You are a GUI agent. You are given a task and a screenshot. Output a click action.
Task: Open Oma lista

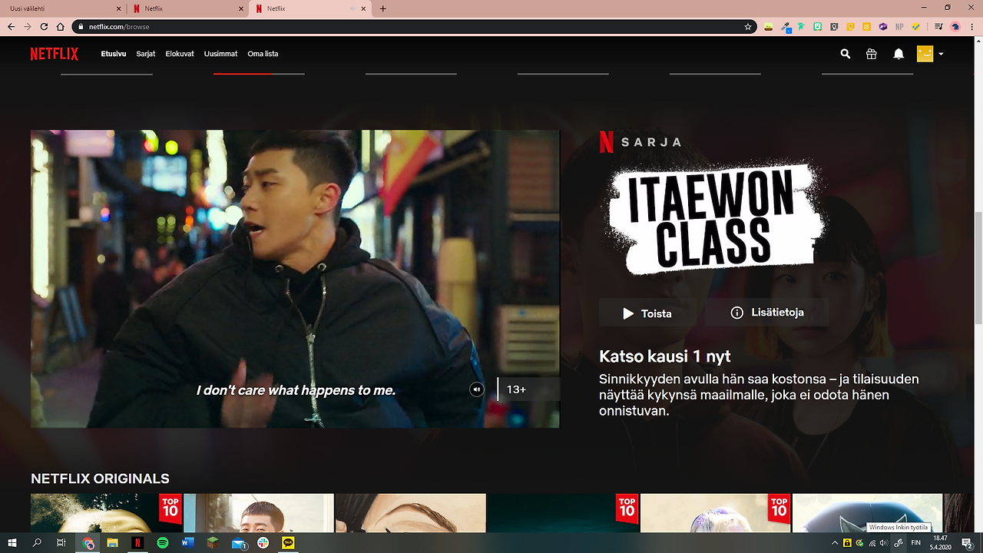[263, 55]
